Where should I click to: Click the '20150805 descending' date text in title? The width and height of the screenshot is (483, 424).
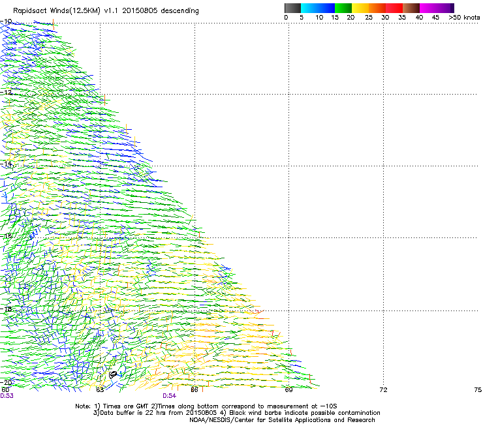[160, 11]
